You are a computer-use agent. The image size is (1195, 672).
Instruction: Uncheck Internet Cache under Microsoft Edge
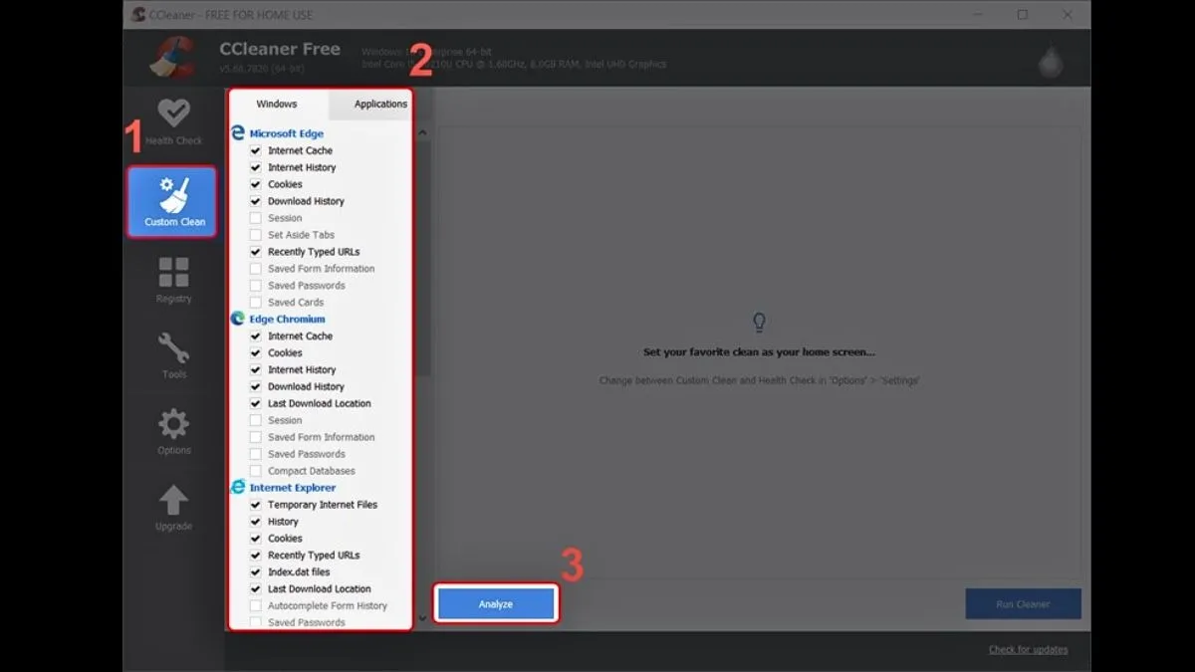256,150
